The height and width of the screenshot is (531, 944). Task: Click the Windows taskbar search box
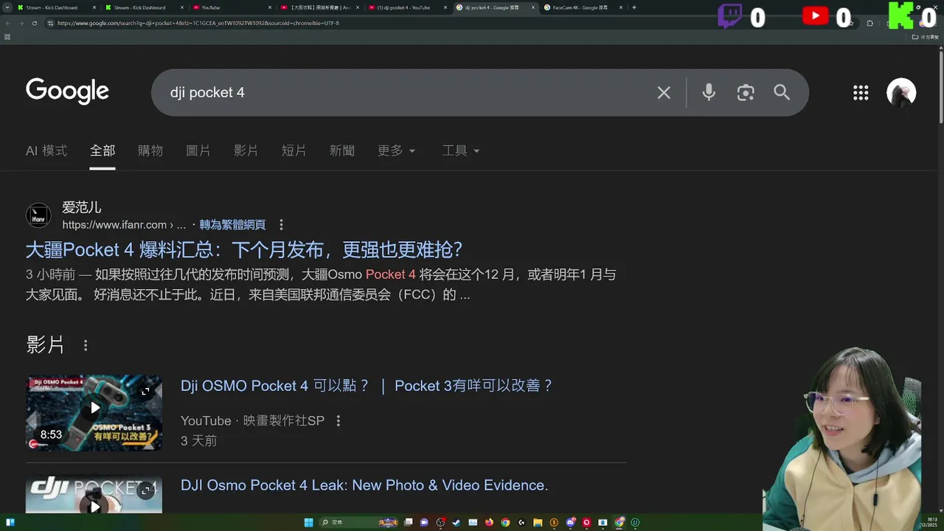[x=358, y=522]
